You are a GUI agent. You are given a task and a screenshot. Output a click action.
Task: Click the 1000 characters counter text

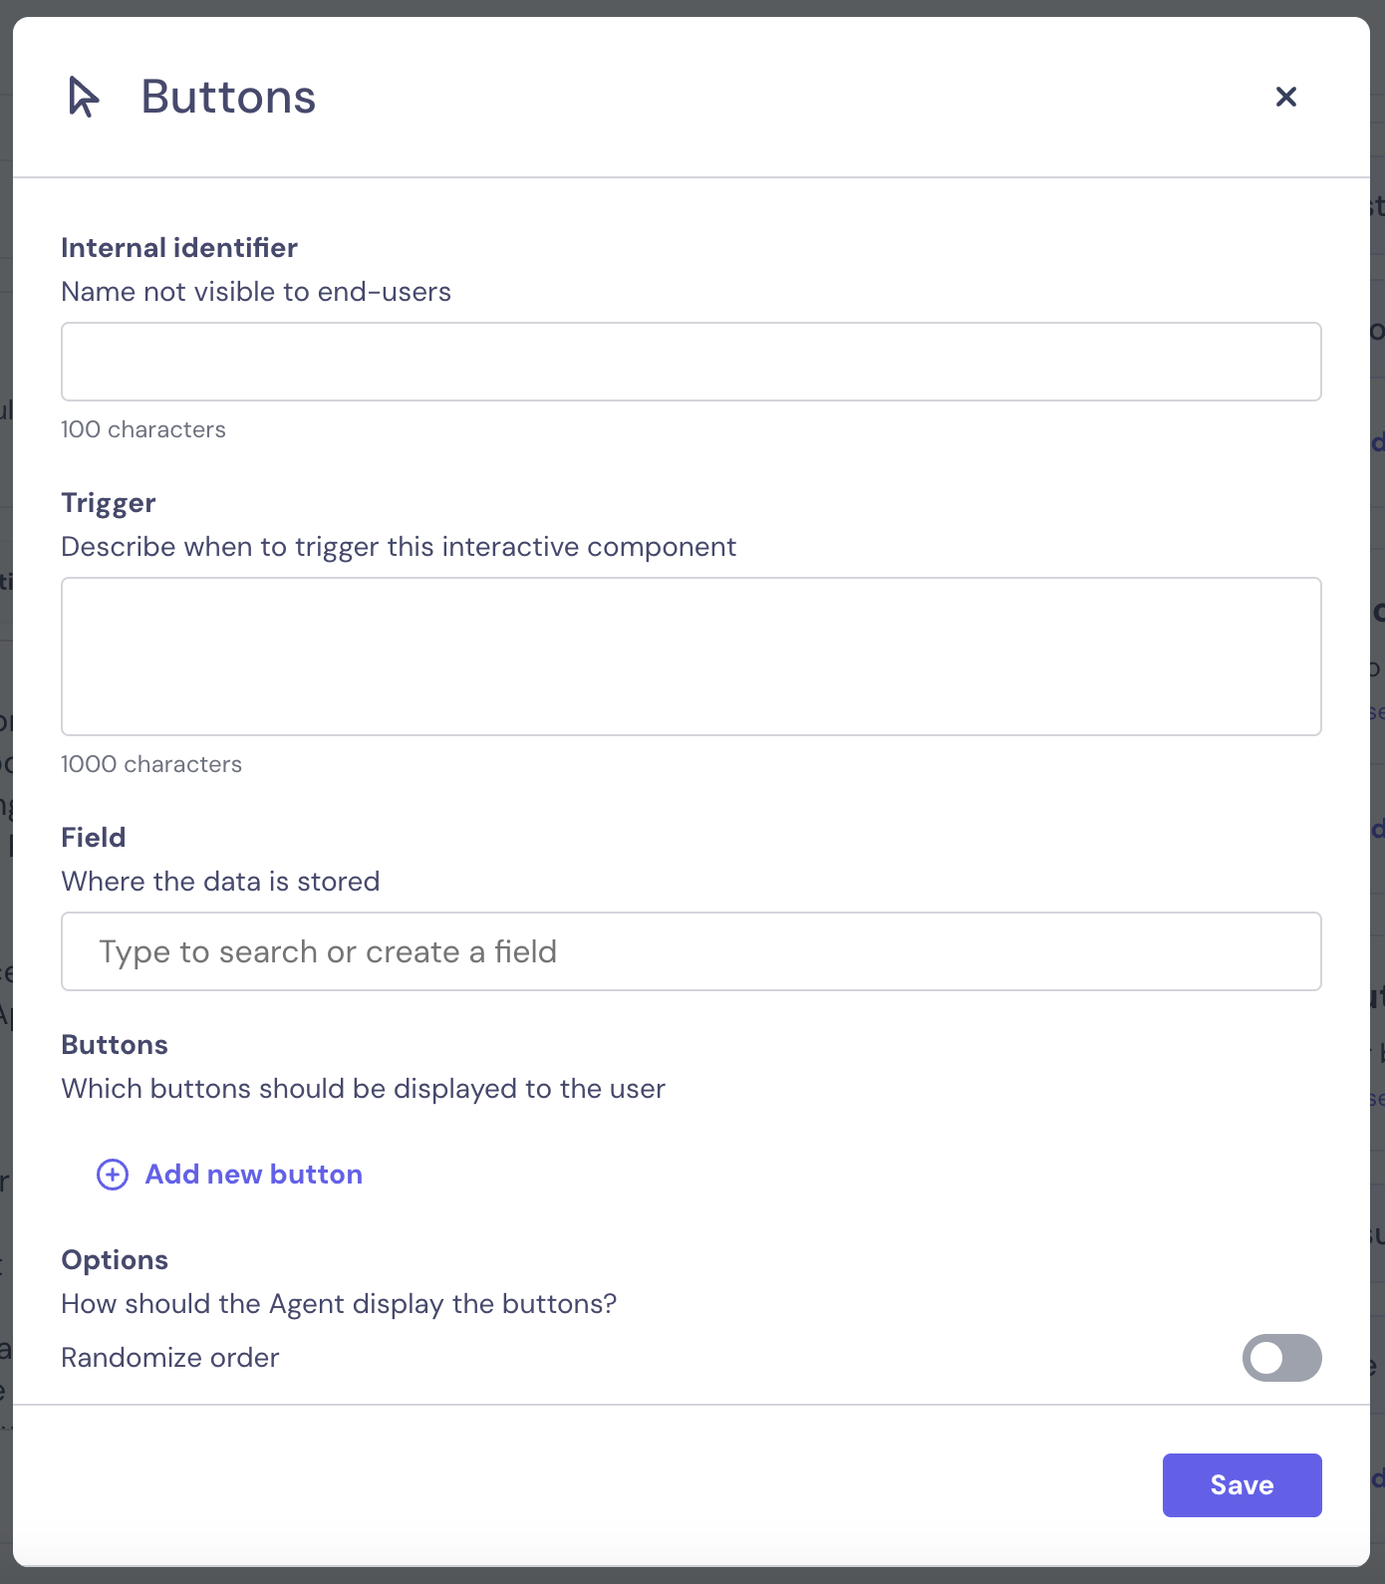151,764
